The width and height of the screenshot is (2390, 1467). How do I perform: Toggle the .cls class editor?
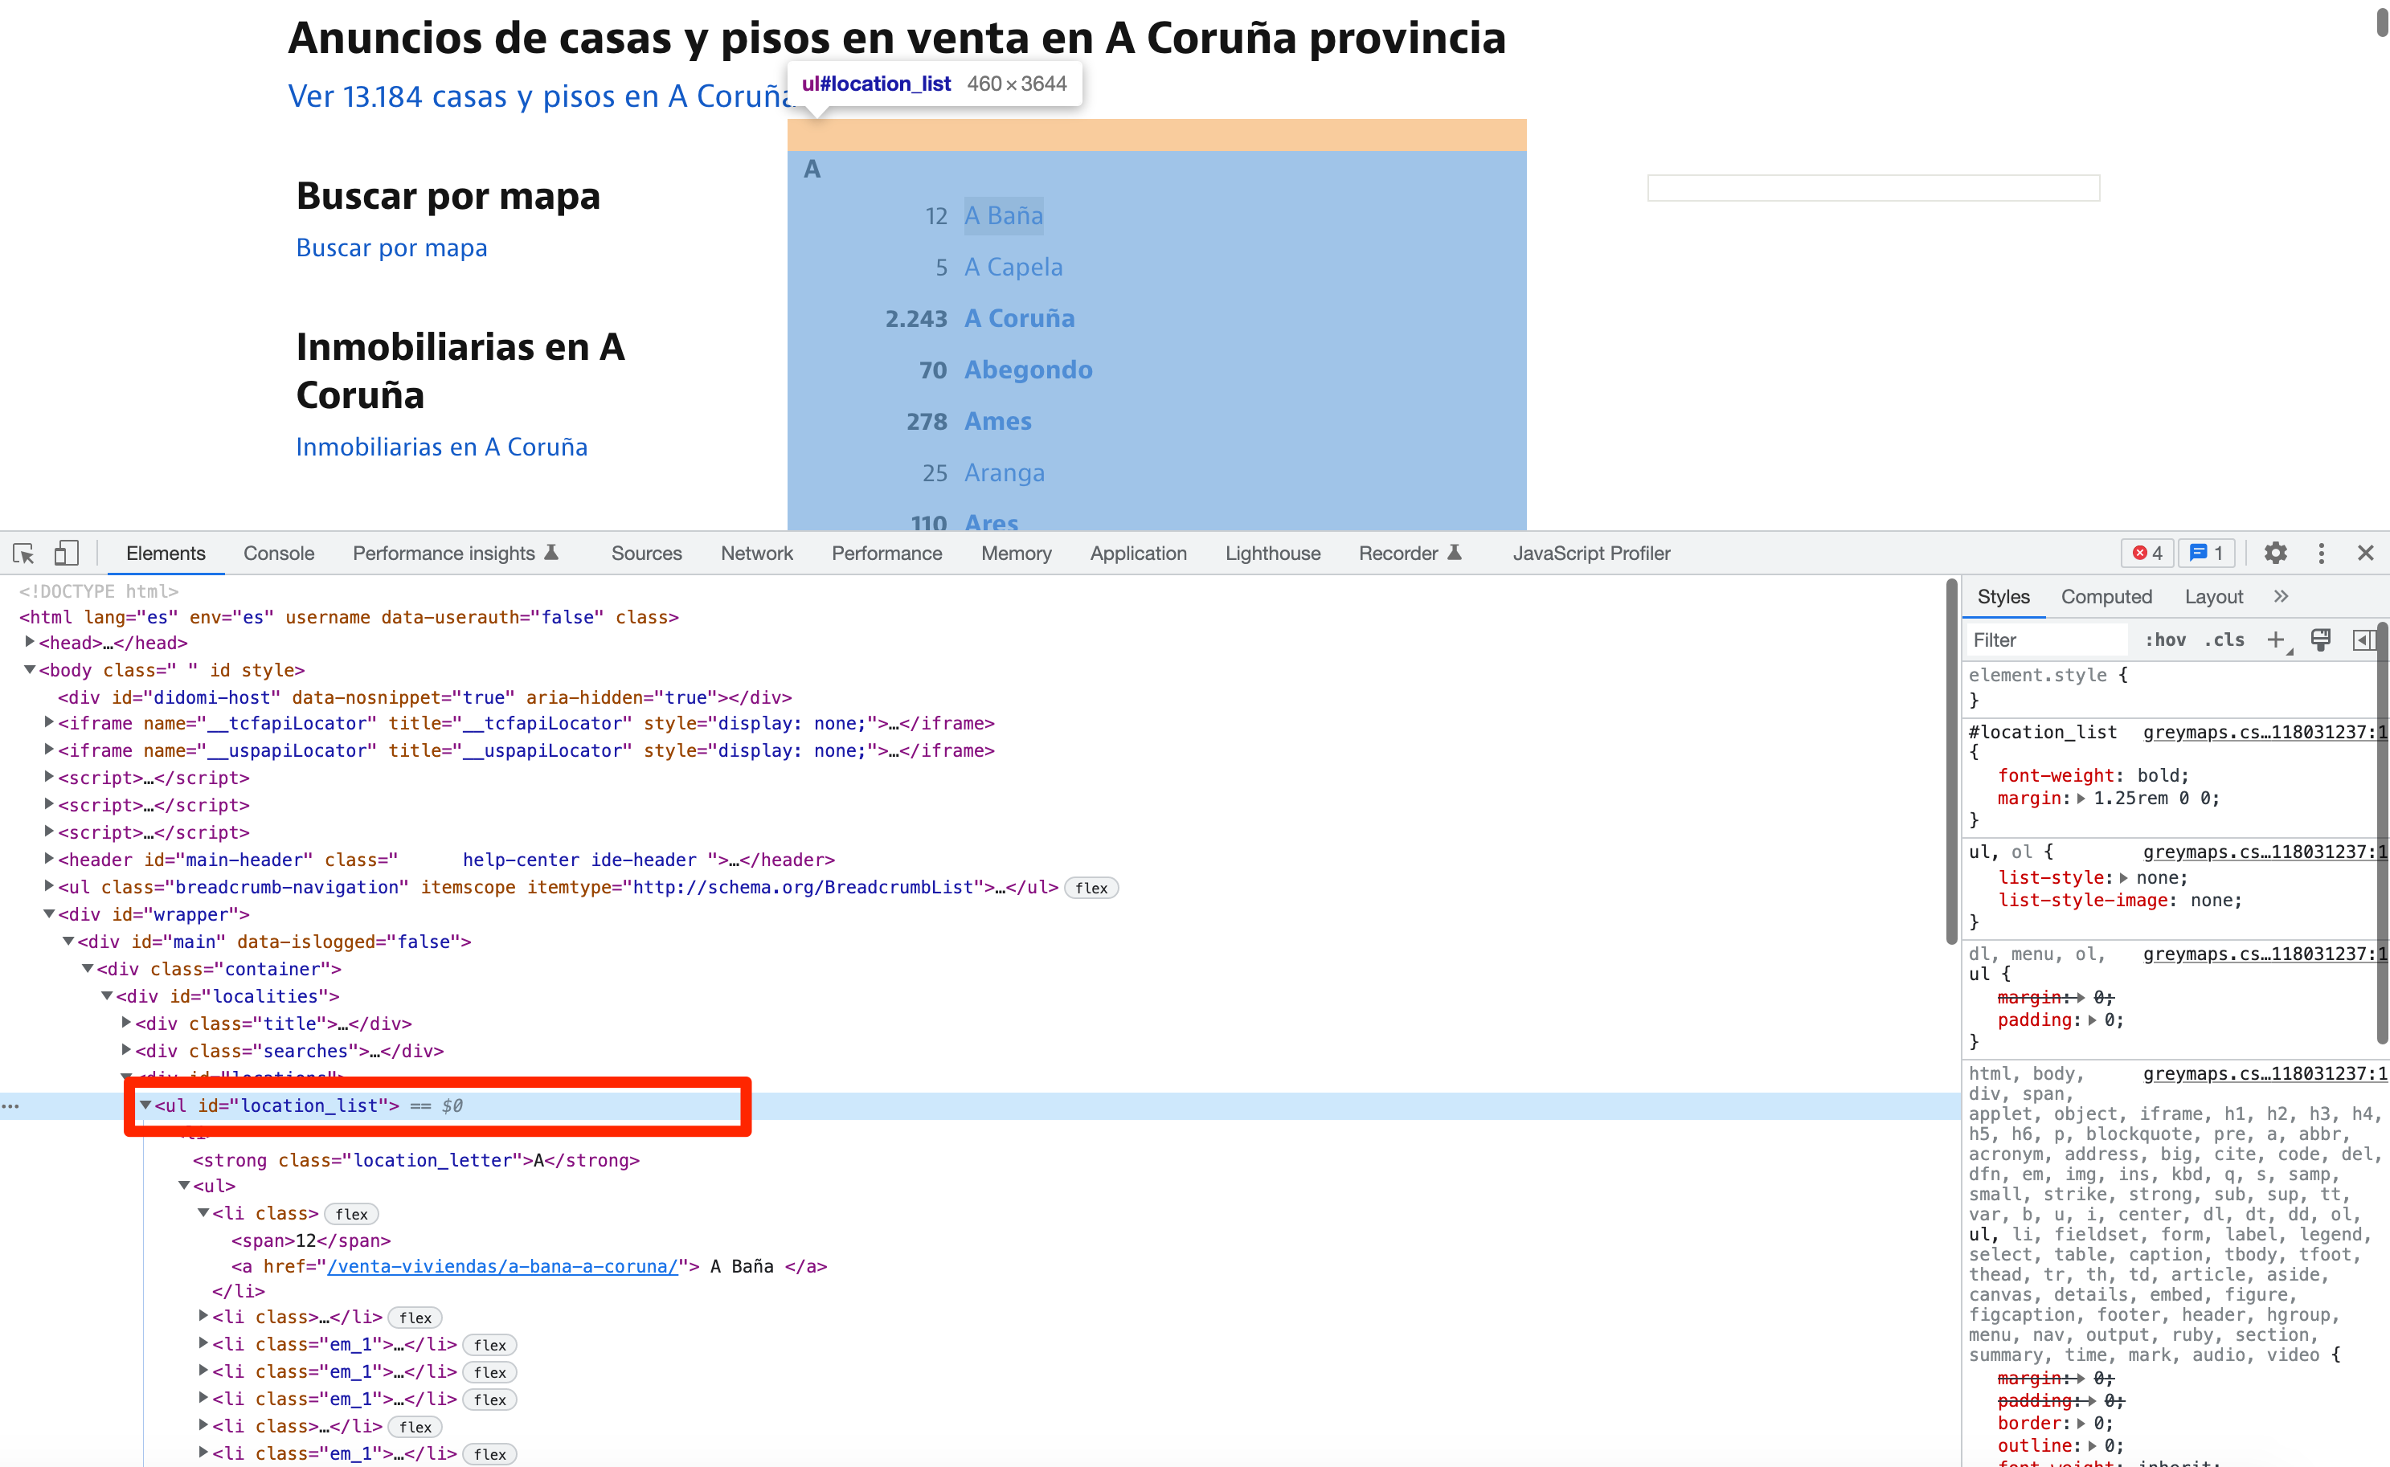[x=2225, y=640]
